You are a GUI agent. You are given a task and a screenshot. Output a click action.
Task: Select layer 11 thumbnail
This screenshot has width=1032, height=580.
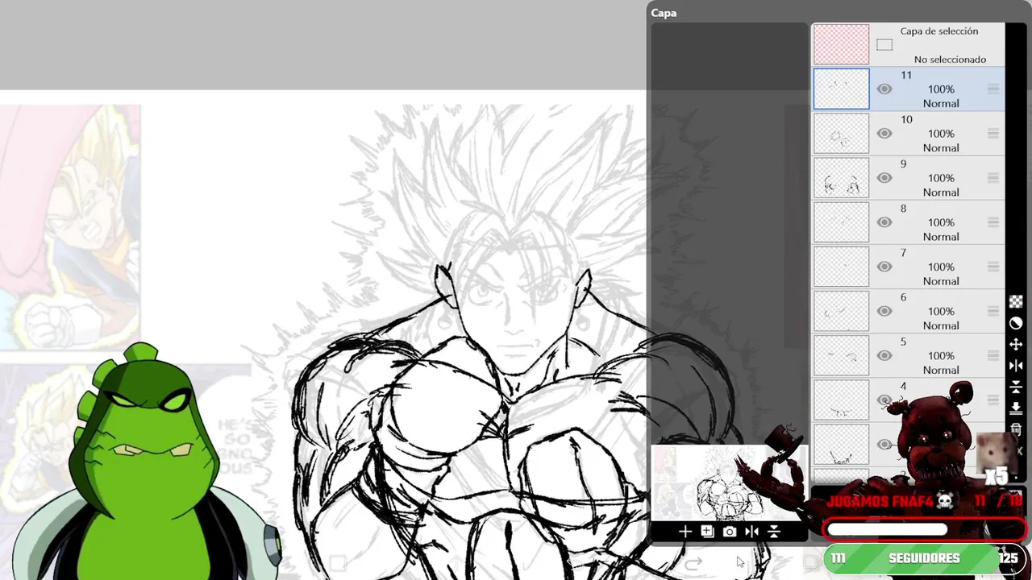tap(842, 89)
